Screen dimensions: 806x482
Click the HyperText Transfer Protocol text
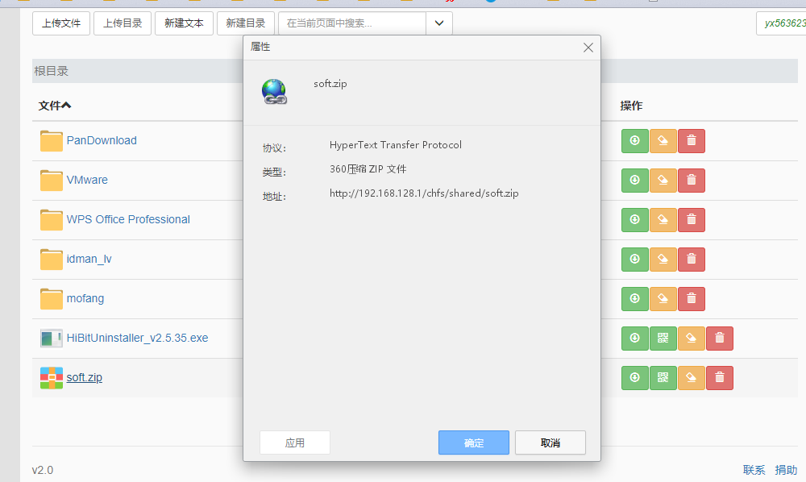396,145
